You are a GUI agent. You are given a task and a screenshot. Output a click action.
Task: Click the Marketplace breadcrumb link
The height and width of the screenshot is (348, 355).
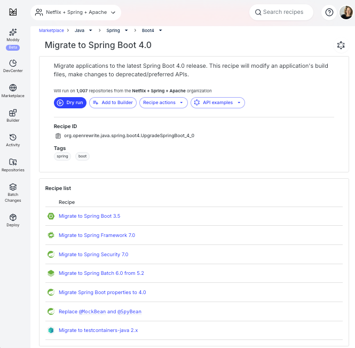(51, 30)
